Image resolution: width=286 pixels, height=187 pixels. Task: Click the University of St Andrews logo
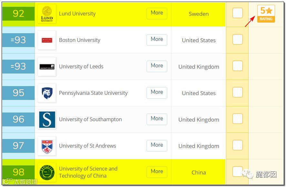pyautogui.click(x=47, y=146)
